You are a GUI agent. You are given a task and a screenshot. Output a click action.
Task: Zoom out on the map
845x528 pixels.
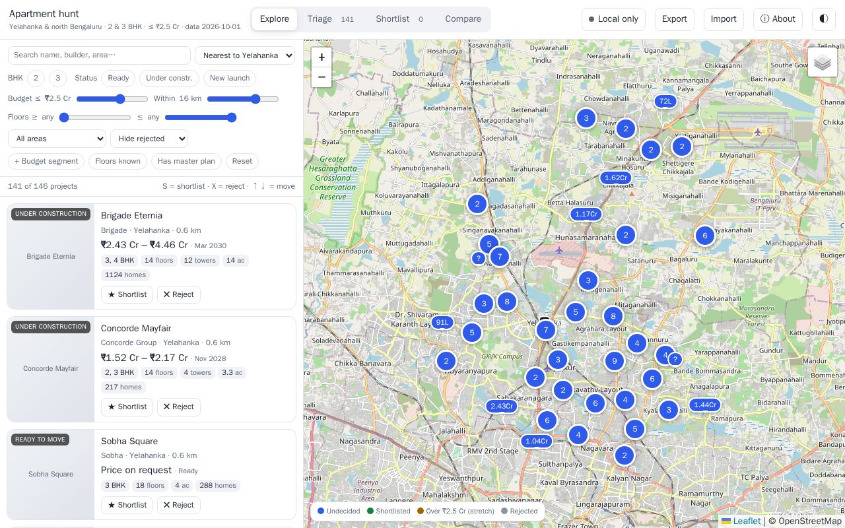pos(321,77)
